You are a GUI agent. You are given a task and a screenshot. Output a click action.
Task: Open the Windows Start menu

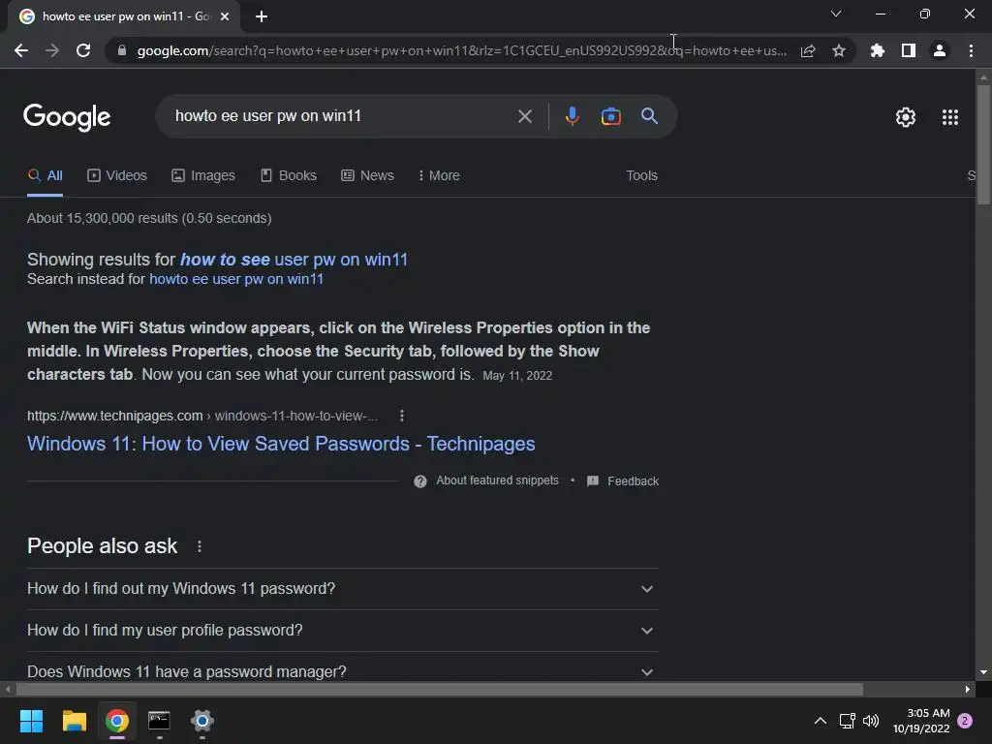coord(31,721)
